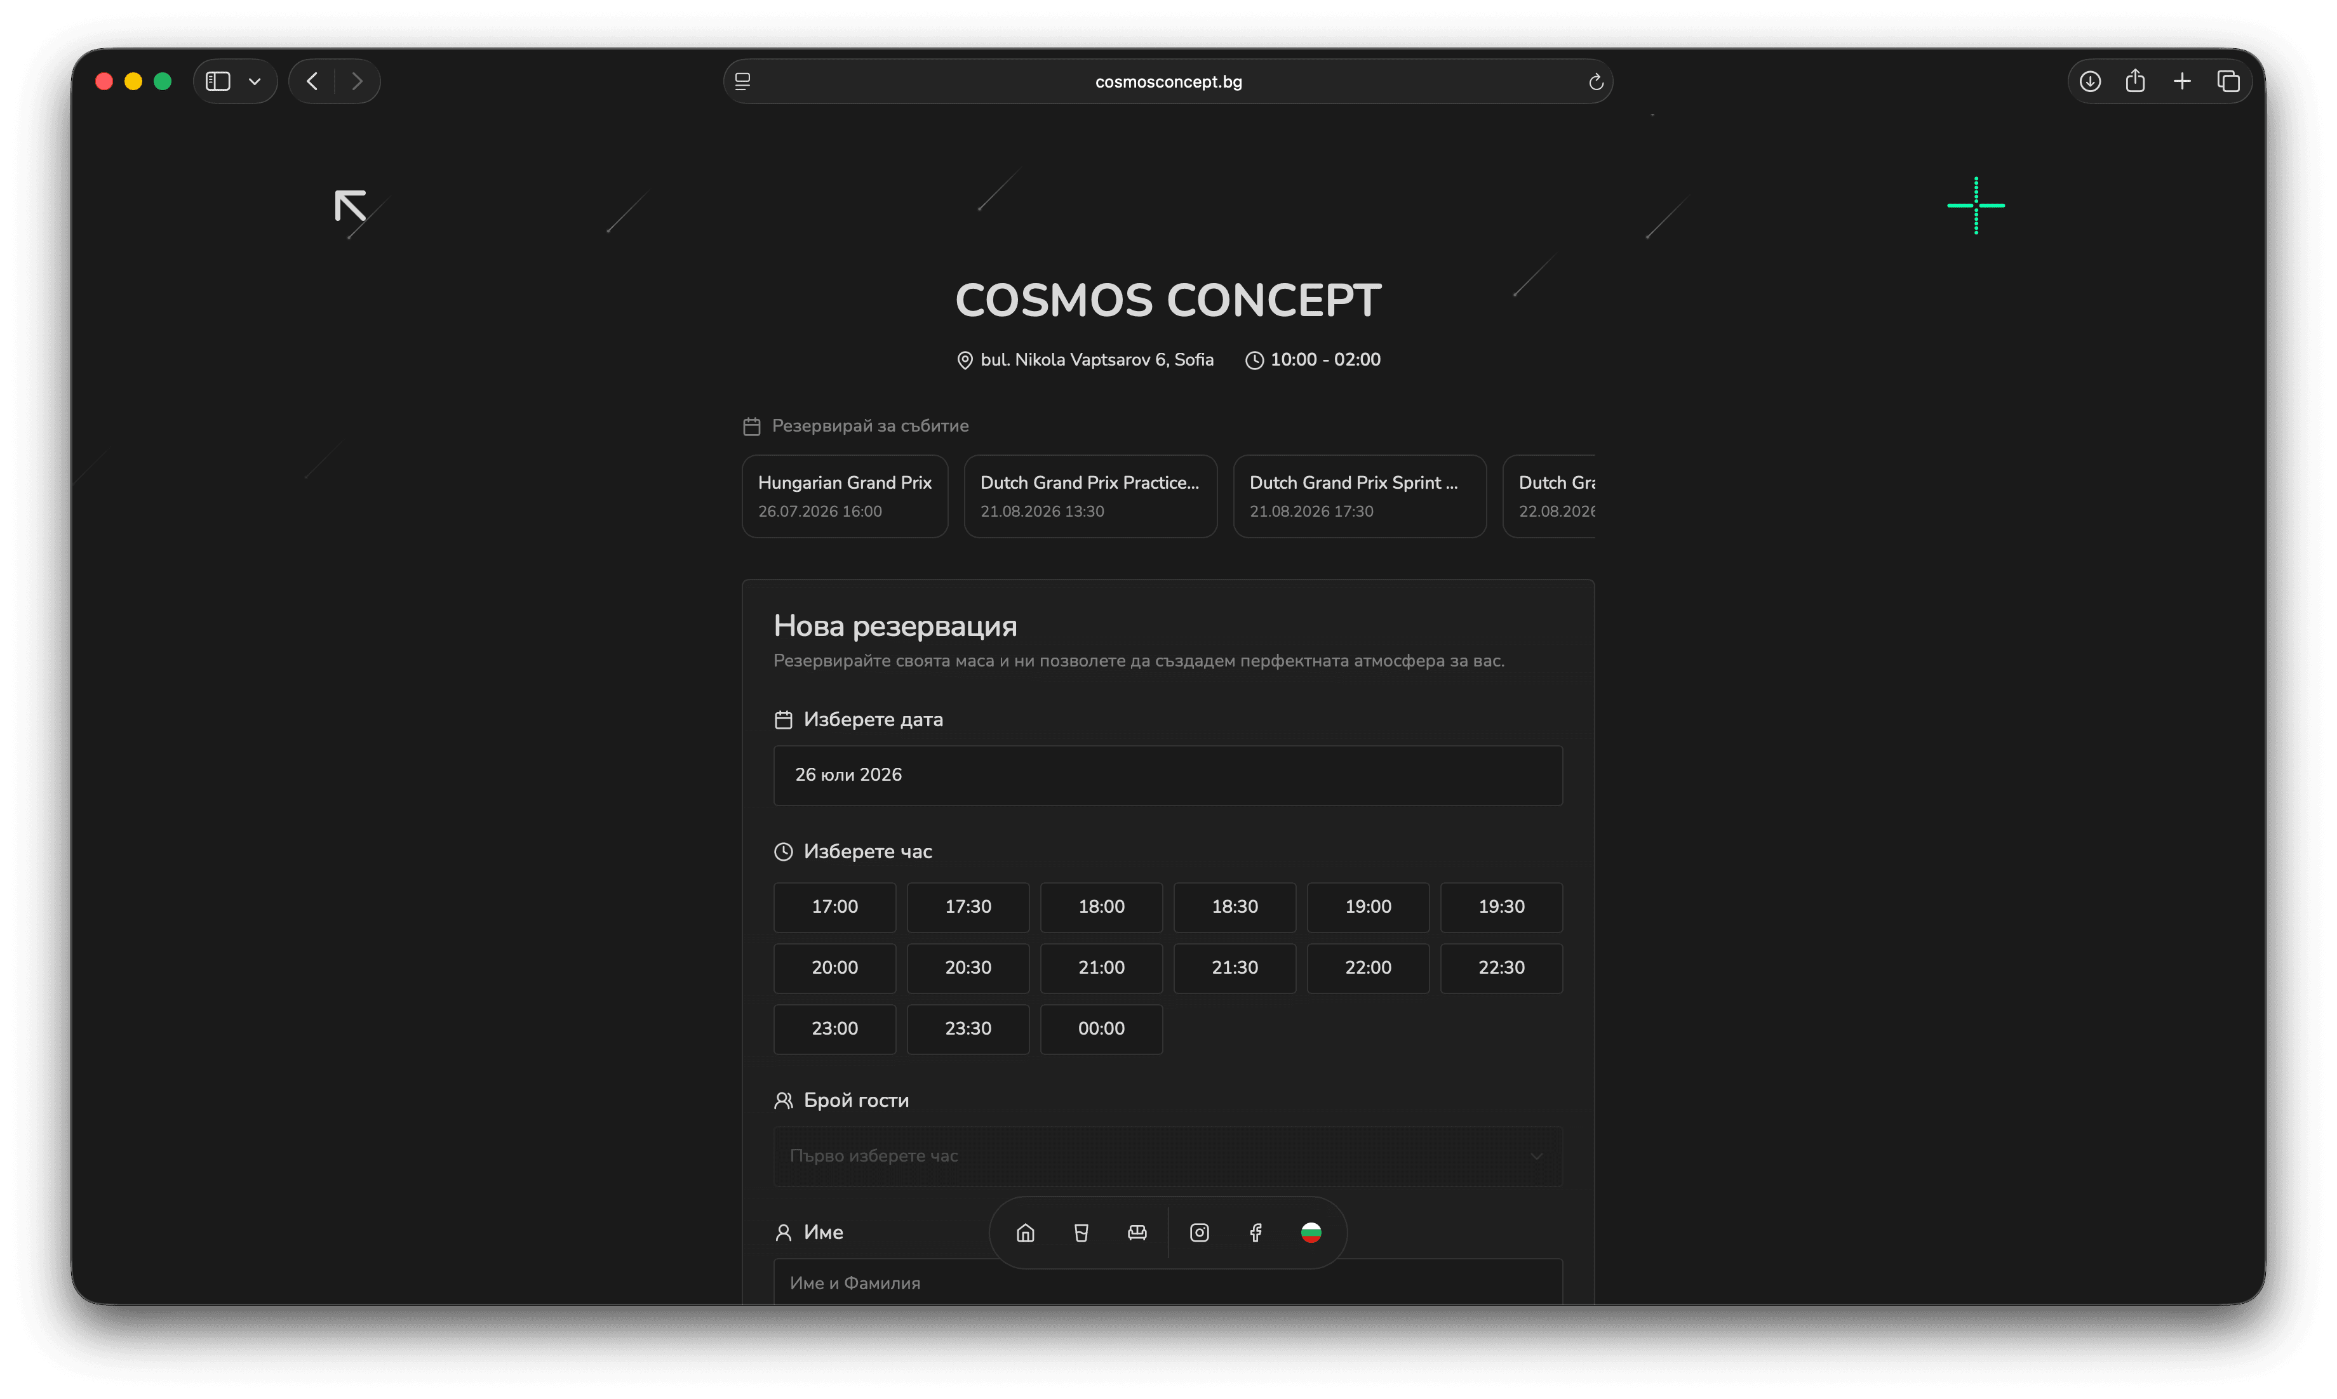The width and height of the screenshot is (2337, 1399).
Task: Click address bul. Nikola Vaptsarov 6, Sofia
Action: 1097,360
